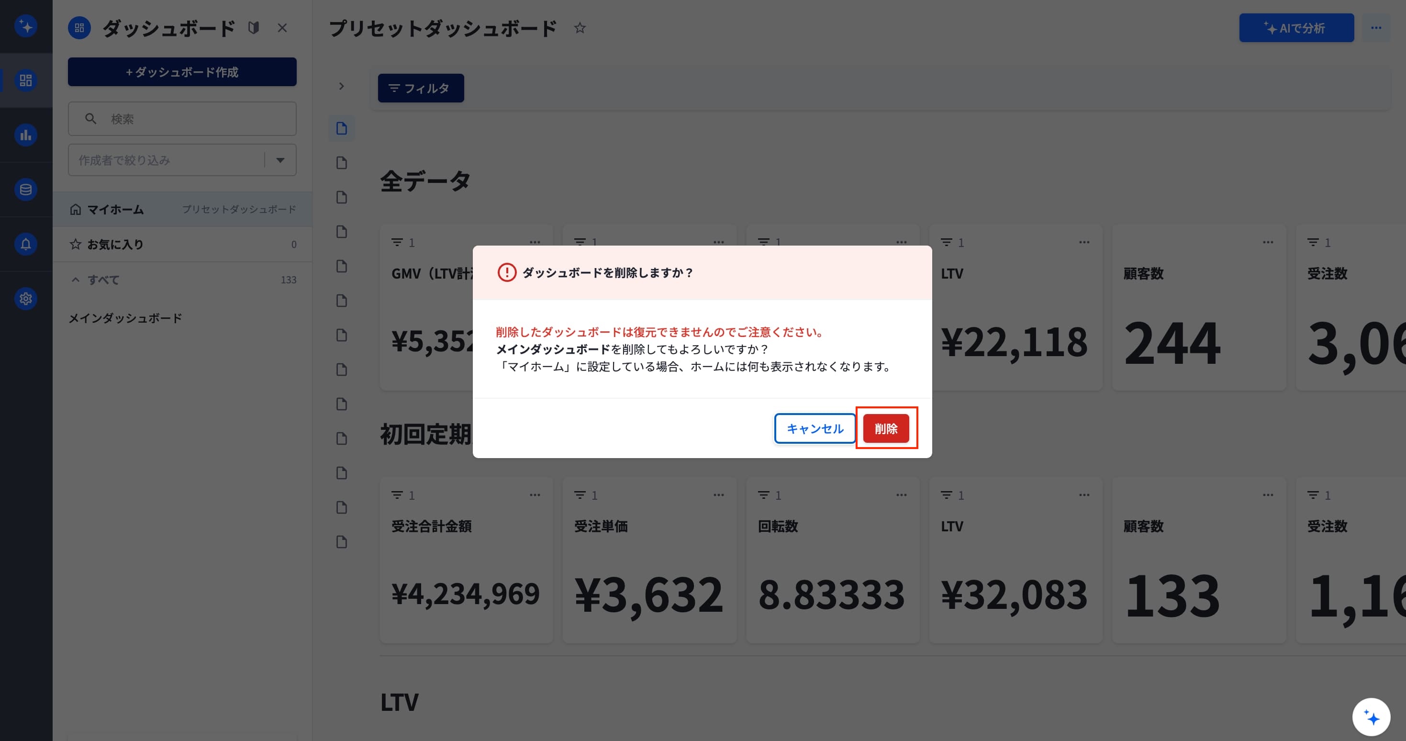Screen dimensions: 1406x741
Task: Open メインダッシュボード in the sidebar list
Action: pos(125,318)
